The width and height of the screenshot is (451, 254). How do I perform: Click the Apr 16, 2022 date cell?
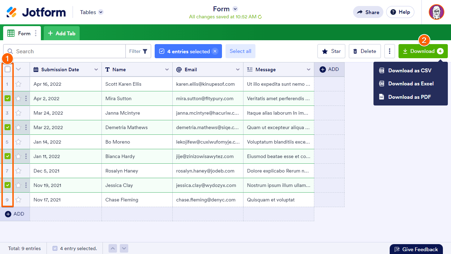click(x=66, y=84)
